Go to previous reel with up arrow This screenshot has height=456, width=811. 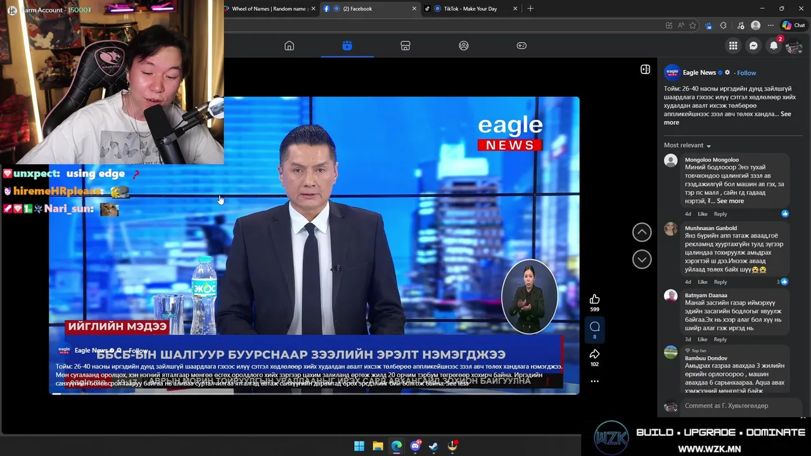tap(642, 232)
